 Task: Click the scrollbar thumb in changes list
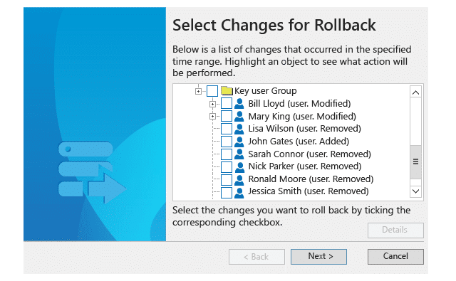[x=415, y=162]
